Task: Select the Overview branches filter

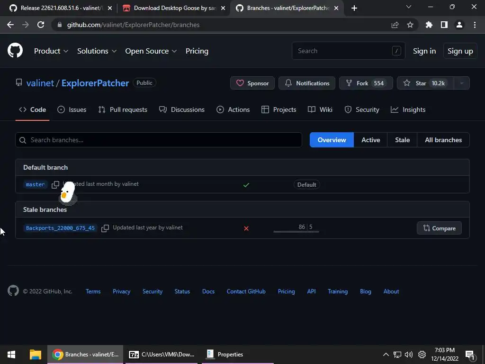Action: [x=332, y=140]
